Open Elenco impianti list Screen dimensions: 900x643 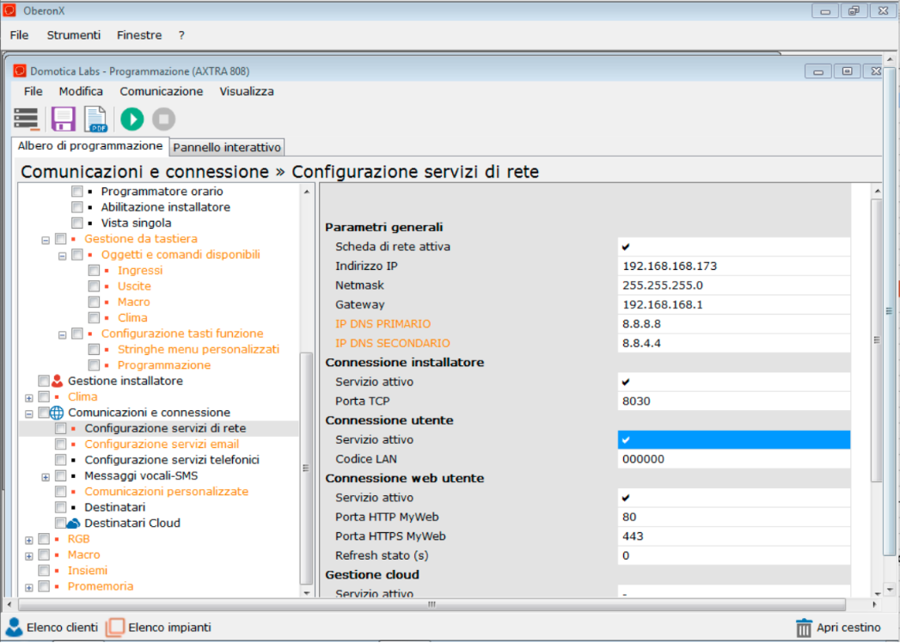[x=170, y=628]
